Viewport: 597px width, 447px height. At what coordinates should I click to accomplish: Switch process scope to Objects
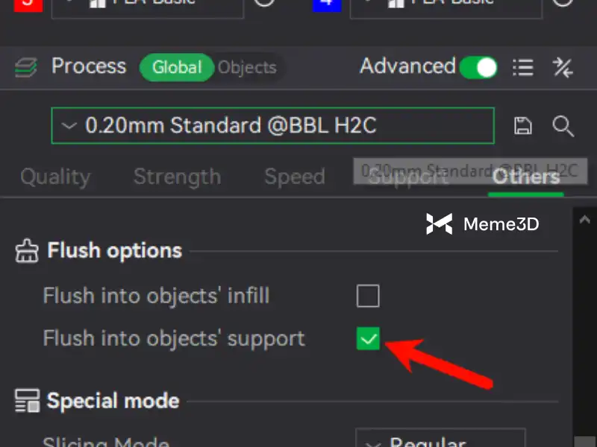(247, 68)
